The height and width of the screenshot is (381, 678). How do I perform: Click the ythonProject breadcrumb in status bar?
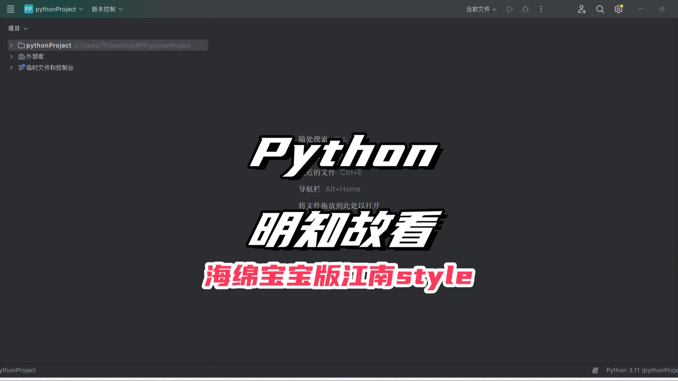(18, 370)
